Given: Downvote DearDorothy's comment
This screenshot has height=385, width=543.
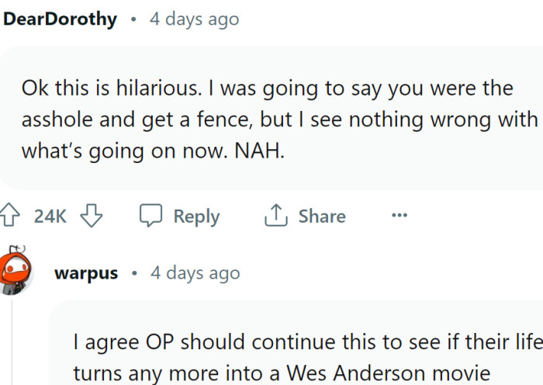Looking at the screenshot, I should click(x=92, y=217).
